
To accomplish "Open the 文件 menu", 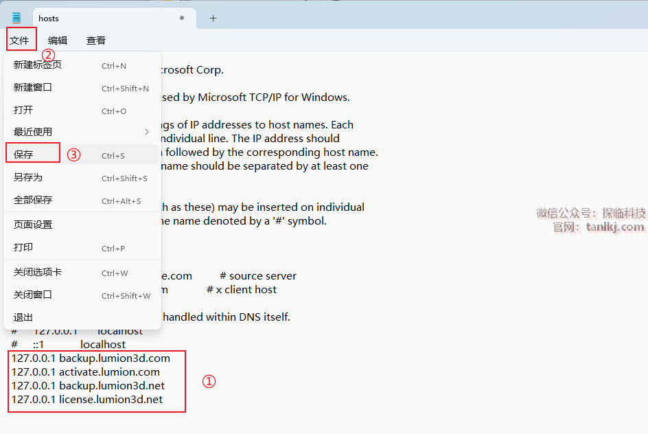I will pyautogui.click(x=20, y=41).
